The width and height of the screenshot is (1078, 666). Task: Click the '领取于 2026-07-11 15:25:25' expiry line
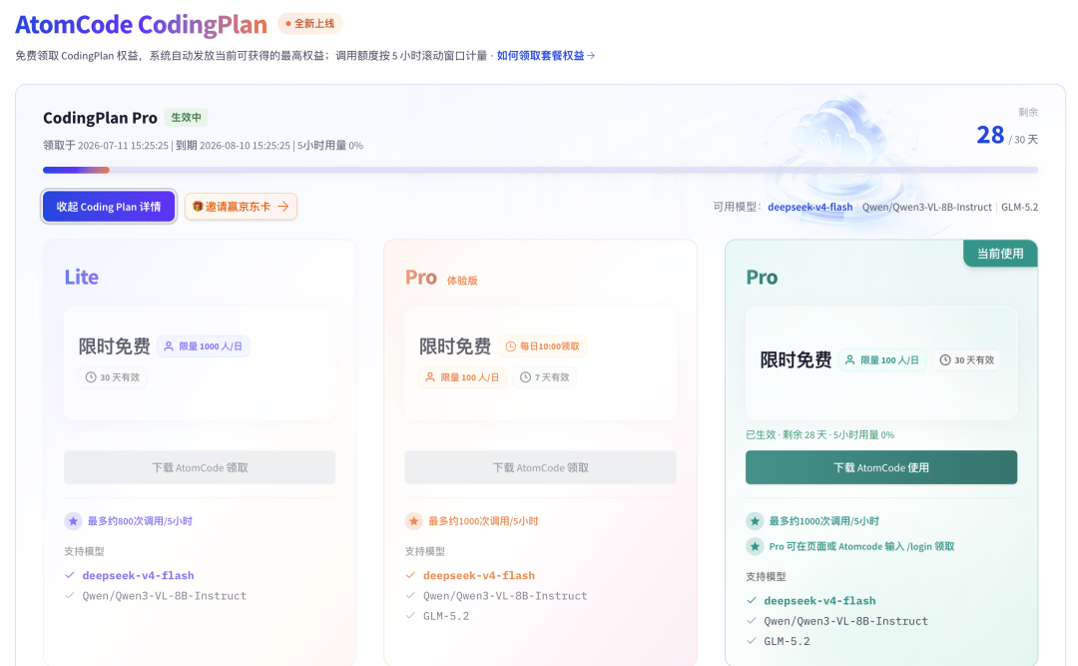coord(203,145)
